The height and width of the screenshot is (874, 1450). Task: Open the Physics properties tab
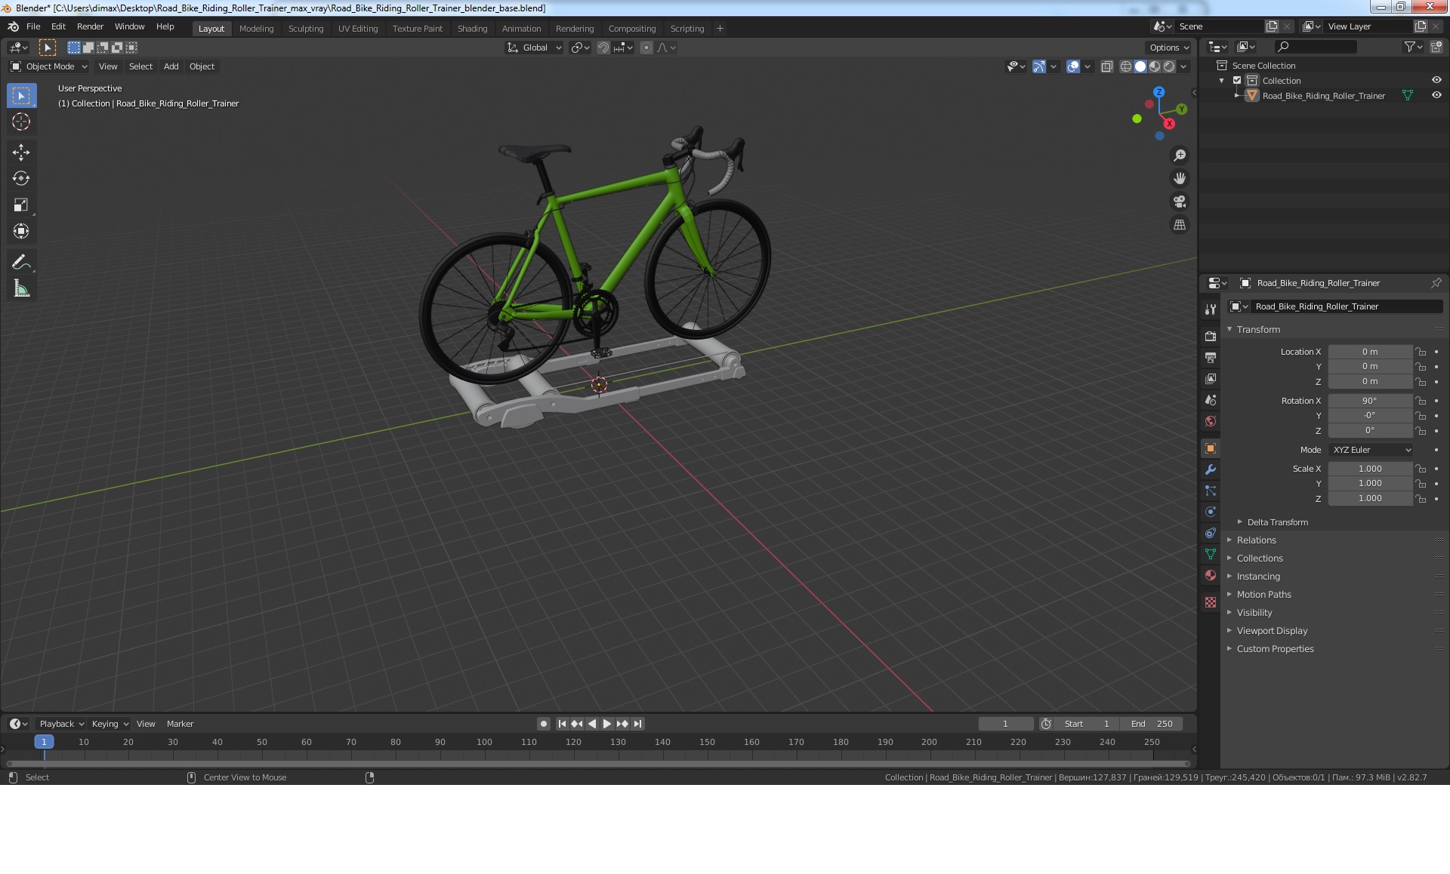1211,512
